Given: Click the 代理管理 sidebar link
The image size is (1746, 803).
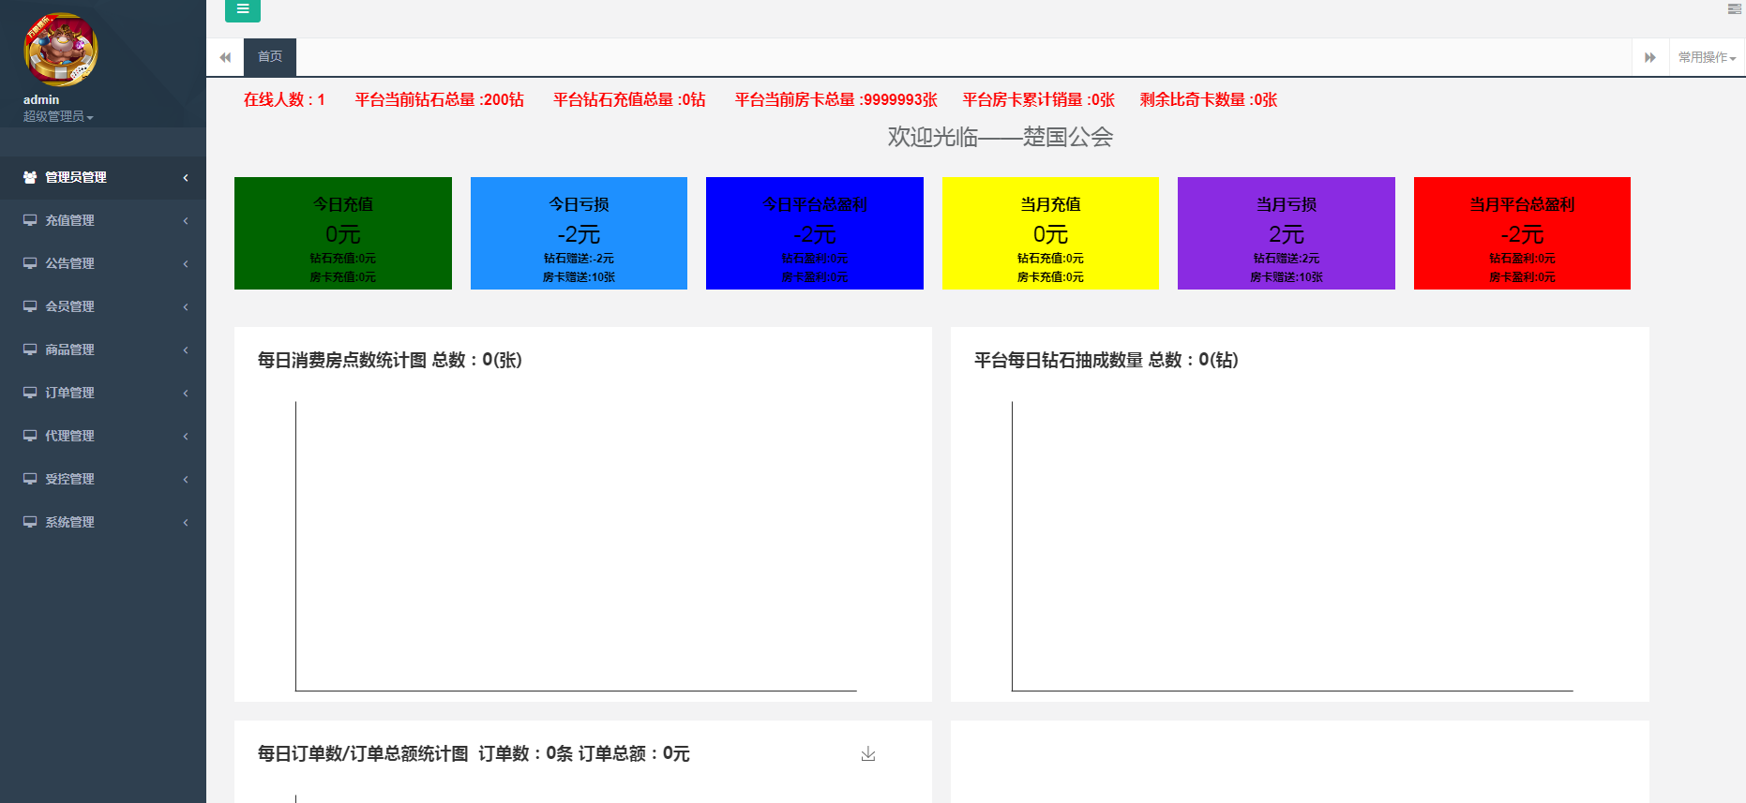Looking at the screenshot, I should [x=70, y=436].
